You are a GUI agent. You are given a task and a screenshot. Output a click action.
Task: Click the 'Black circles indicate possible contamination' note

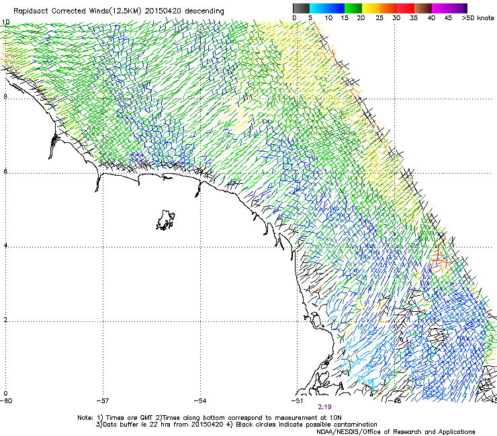point(306,425)
